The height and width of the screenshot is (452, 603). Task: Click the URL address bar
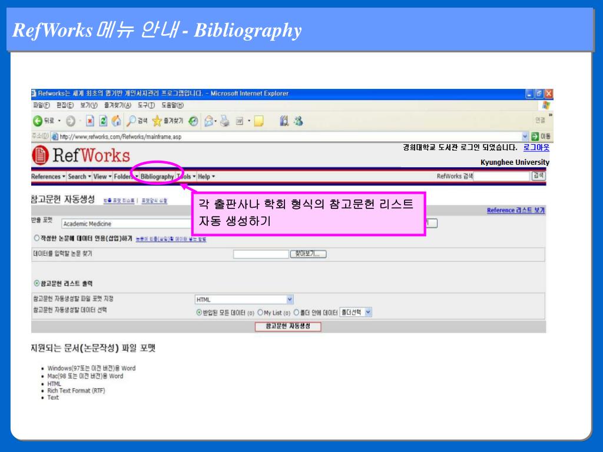[x=290, y=137]
